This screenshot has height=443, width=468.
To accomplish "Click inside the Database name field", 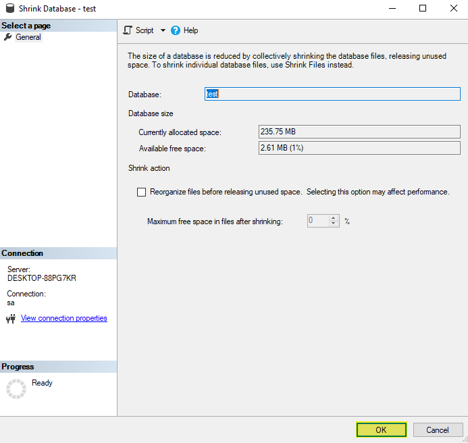I will pos(332,94).
